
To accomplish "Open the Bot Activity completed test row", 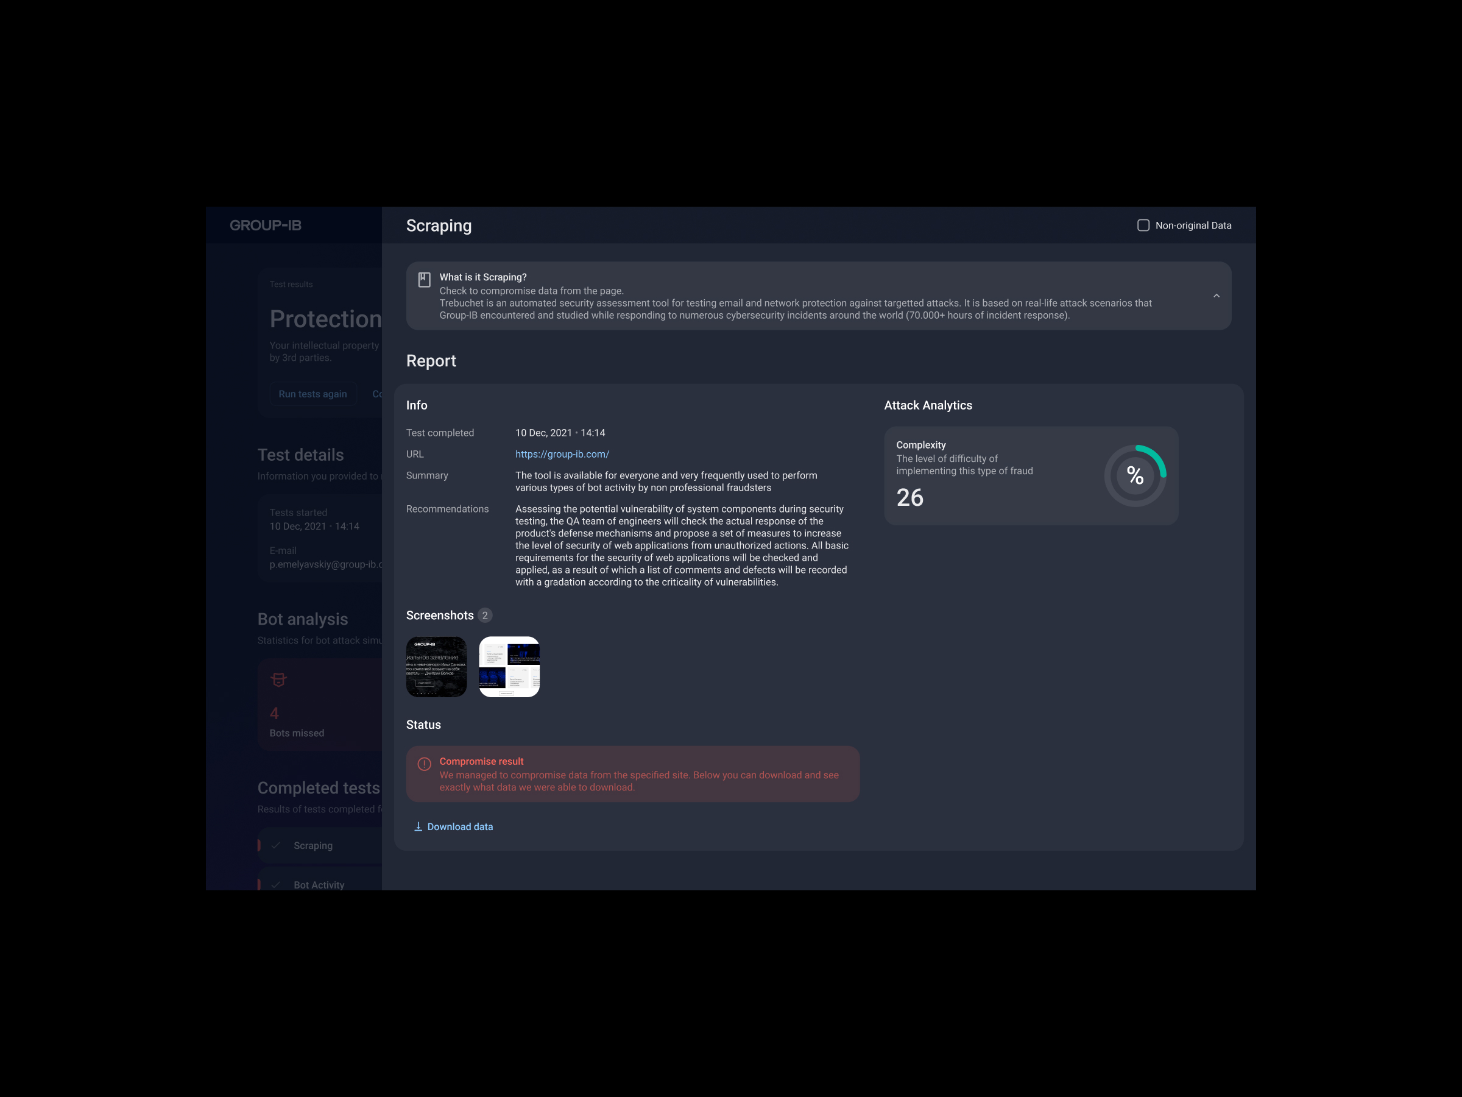I will (x=319, y=885).
